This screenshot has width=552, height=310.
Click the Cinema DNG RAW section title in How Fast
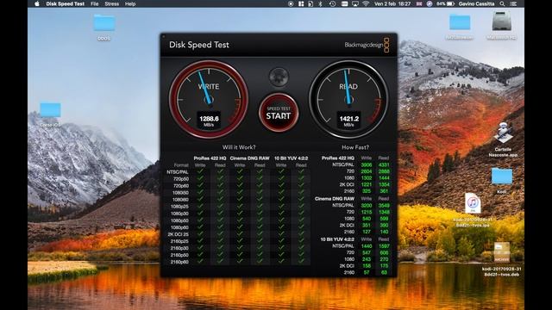[335, 199]
